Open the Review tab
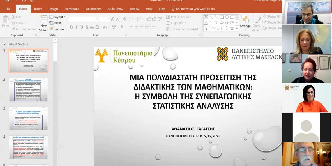Viewport: 332px width, 166px height. click(x=135, y=9)
